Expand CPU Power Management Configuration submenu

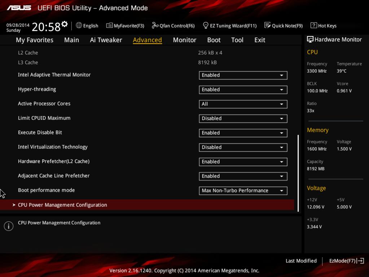pyautogui.click(x=147, y=205)
